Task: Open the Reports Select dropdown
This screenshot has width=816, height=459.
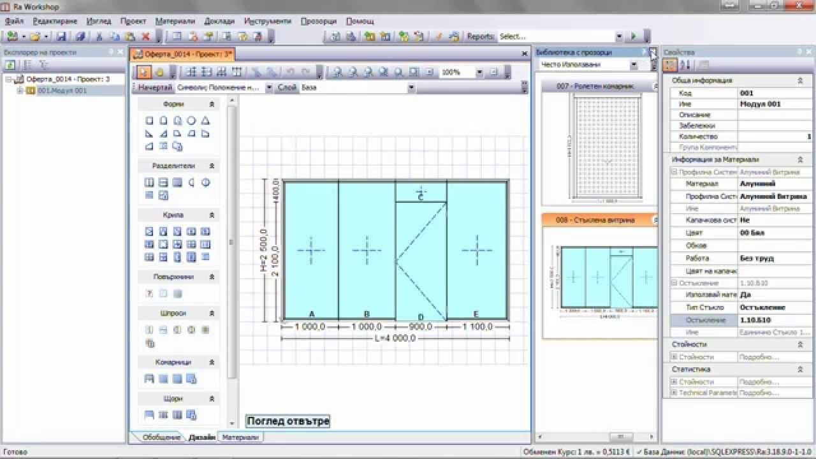Action: [x=619, y=36]
